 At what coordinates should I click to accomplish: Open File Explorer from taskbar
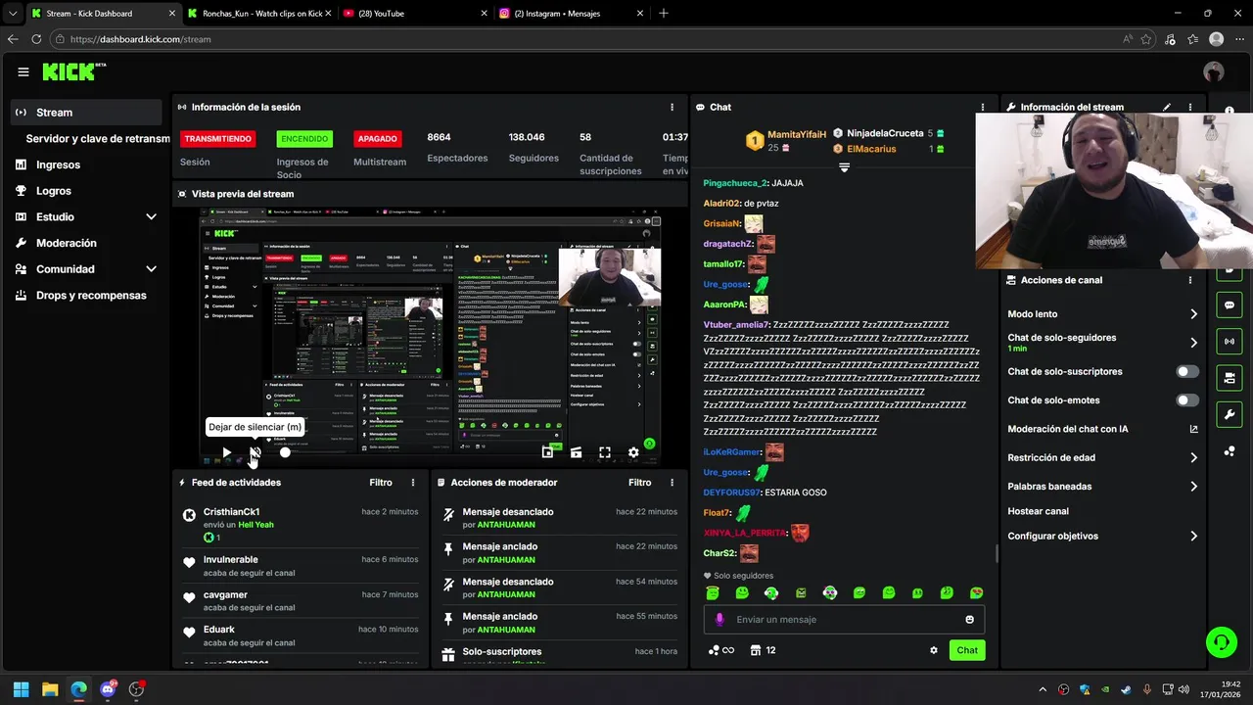[x=50, y=689]
